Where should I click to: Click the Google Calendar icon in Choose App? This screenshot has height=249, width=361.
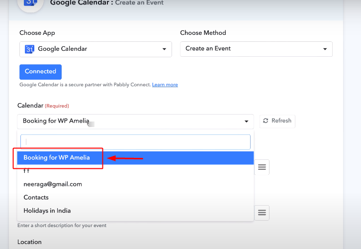(x=29, y=49)
